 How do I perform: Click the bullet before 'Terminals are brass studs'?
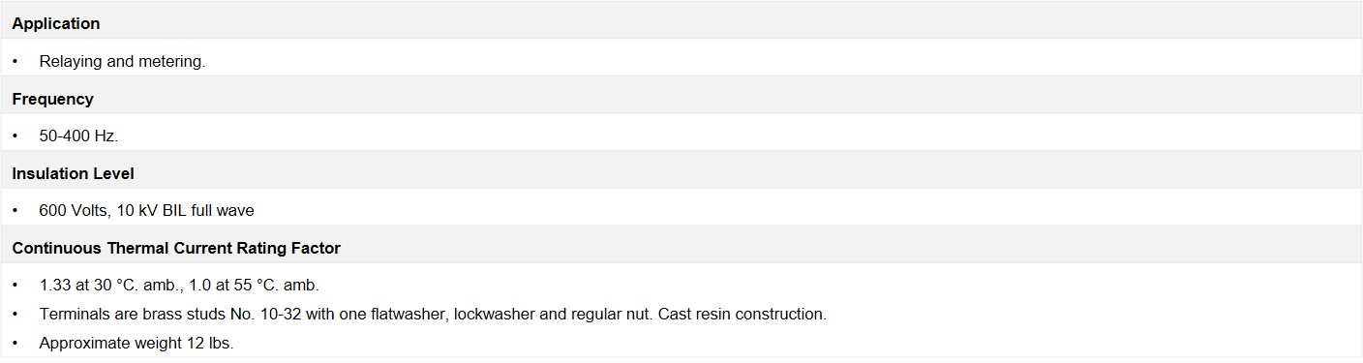pyautogui.click(x=15, y=315)
